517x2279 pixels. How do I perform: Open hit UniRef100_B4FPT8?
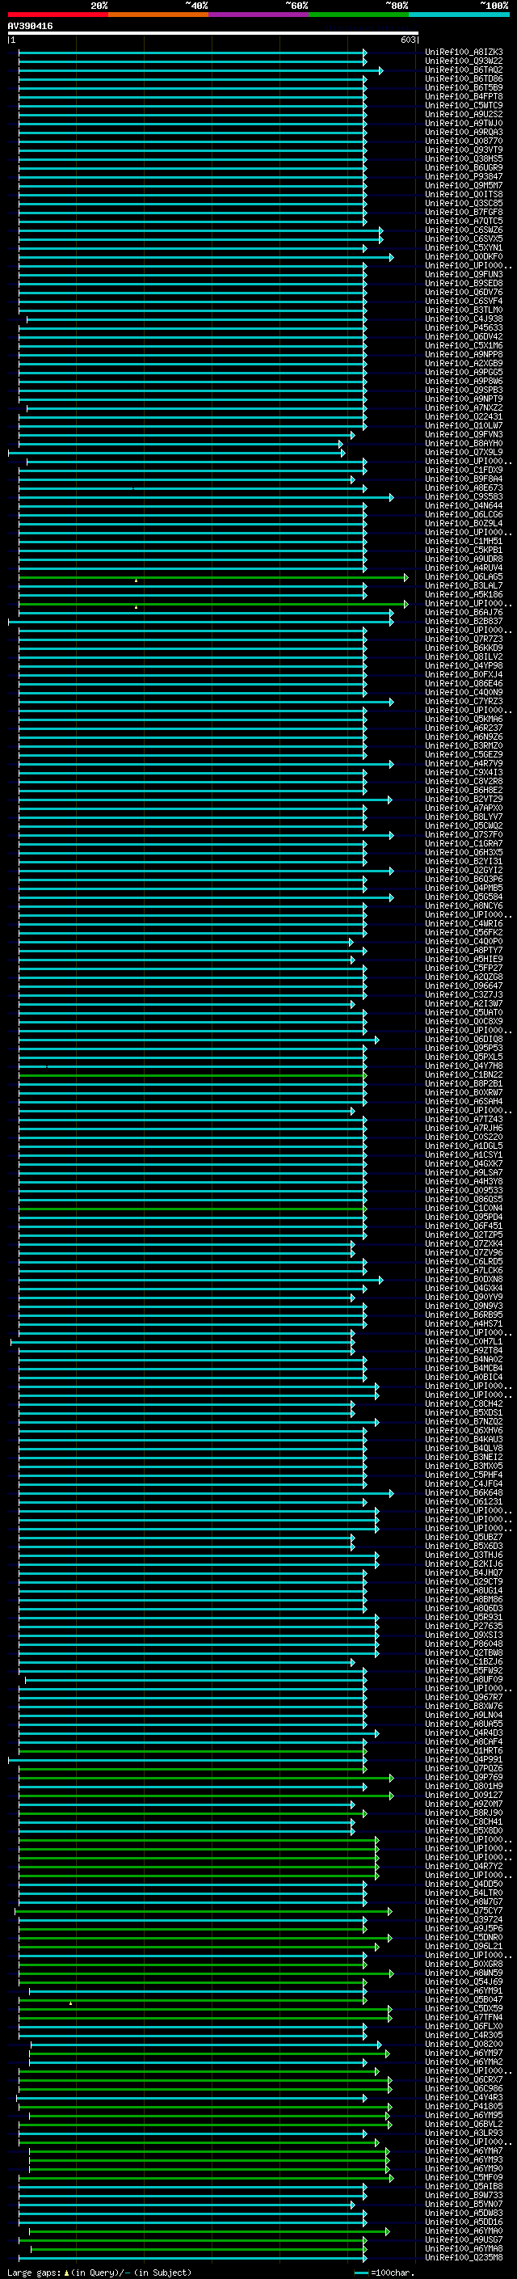[x=464, y=96]
